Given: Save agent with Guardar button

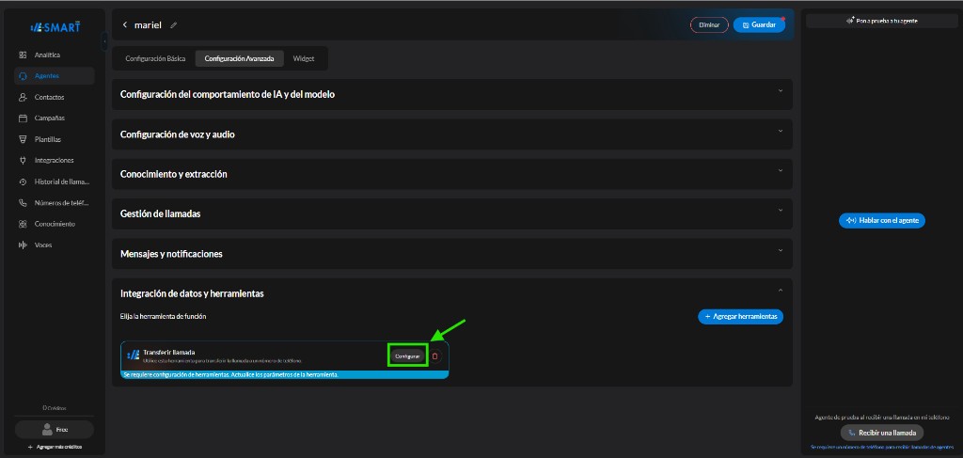Looking at the screenshot, I should (x=759, y=25).
